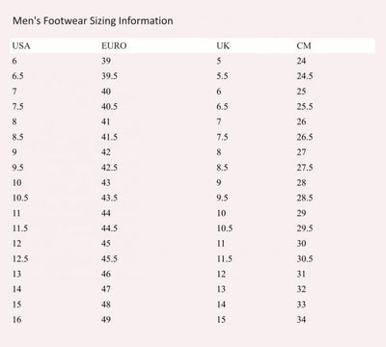Click CM value 30.5 cell
The width and height of the screenshot is (386, 347).
click(x=305, y=259)
